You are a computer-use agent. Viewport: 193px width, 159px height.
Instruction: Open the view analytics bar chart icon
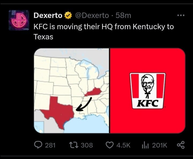tap(145, 145)
